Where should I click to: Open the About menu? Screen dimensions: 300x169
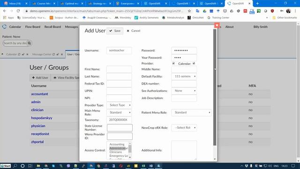point(229,27)
